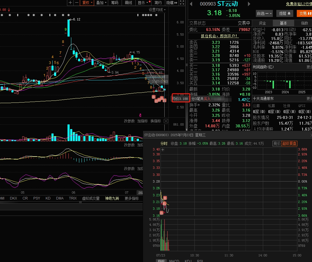Select the 指标 tab in intraday popup

pos(161,261)
